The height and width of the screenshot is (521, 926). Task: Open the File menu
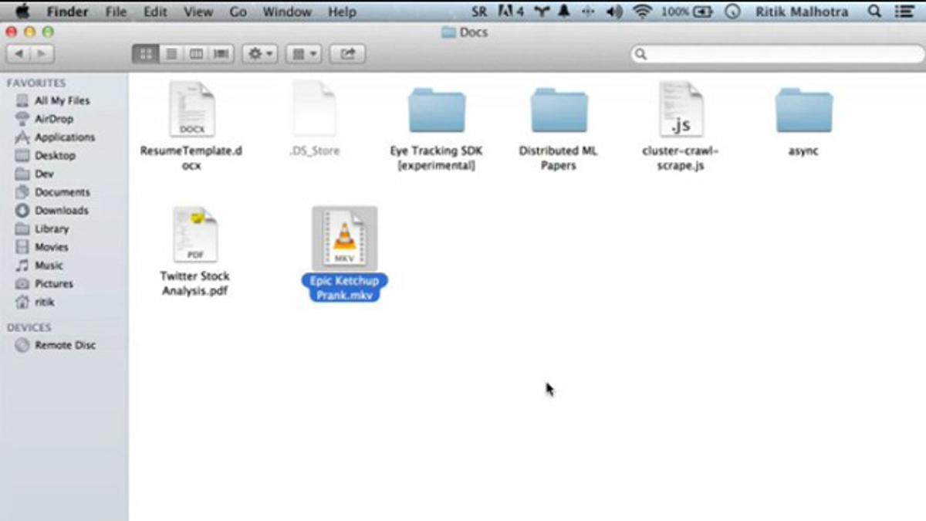coord(116,12)
